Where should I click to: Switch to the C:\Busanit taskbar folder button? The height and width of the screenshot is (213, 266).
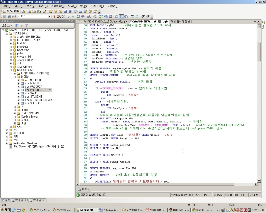point(133,210)
